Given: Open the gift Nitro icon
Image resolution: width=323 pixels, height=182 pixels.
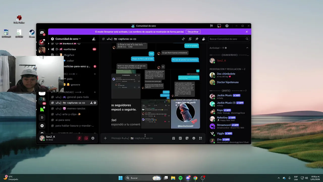Looking at the screenshot, I should pos(174,138).
